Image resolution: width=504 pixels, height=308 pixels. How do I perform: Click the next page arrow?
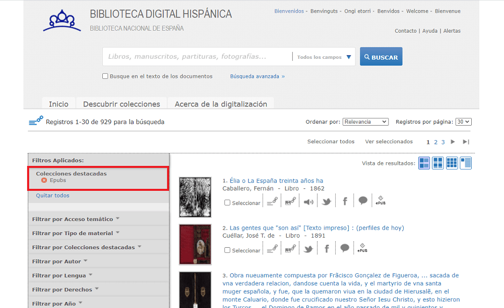click(x=453, y=142)
